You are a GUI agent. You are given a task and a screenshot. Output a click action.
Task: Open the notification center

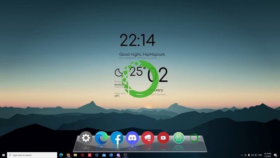point(276,155)
